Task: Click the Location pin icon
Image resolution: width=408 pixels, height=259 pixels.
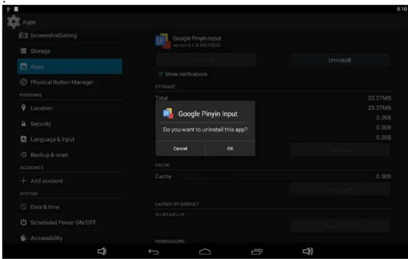Action: coord(23,108)
